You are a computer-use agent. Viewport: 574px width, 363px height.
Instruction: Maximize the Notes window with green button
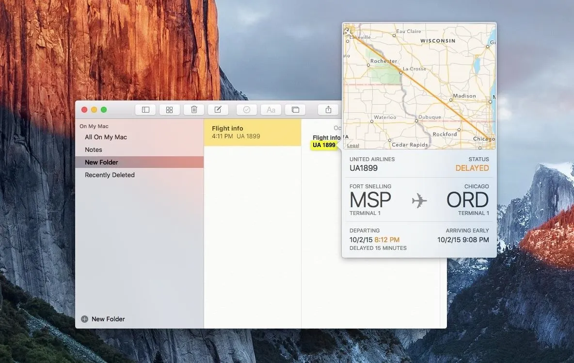[x=104, y=110]
